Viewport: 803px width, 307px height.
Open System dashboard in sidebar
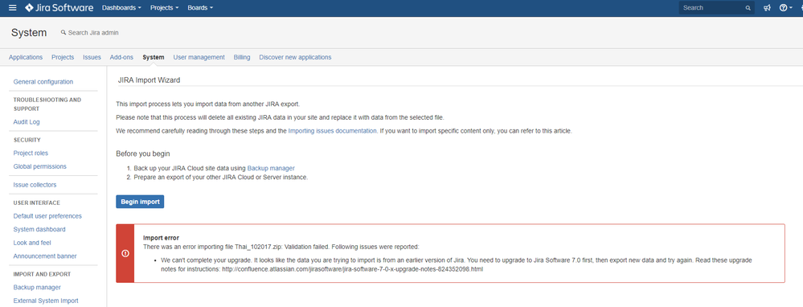pos(39,229)
